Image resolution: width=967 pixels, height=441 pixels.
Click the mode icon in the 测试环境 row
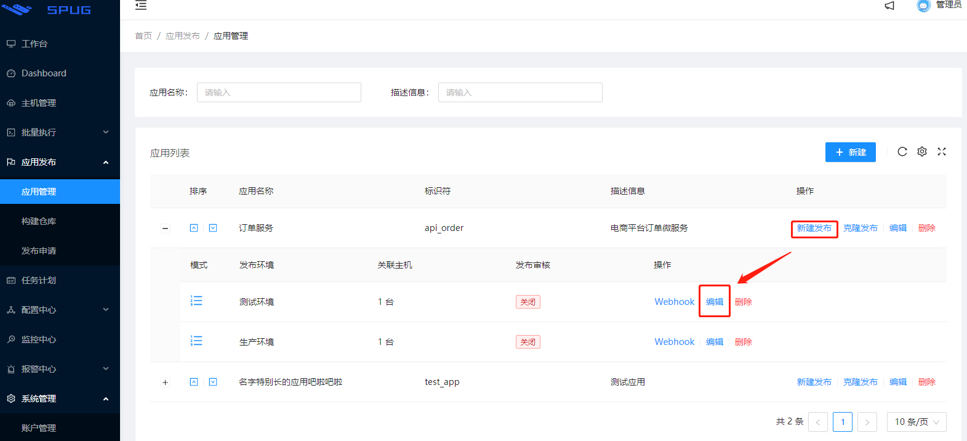196,301
